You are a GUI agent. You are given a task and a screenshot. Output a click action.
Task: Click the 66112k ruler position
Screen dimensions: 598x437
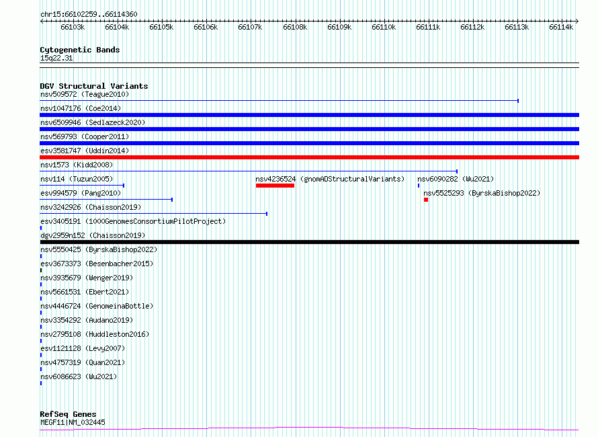pos(472,27)
